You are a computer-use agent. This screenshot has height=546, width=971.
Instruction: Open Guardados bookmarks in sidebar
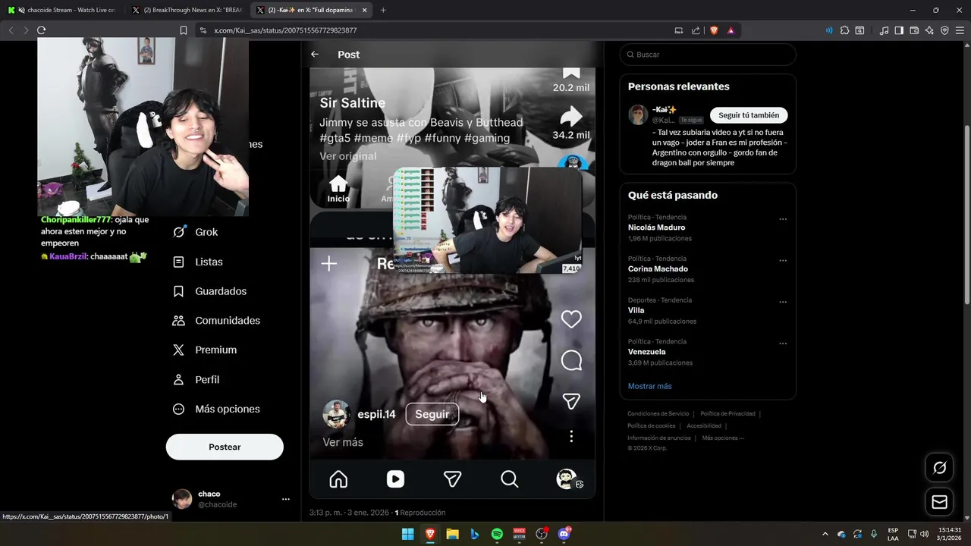209,291
